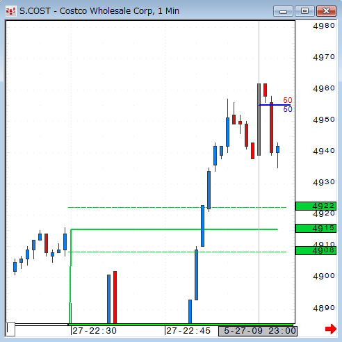Click the 4980 price scale label
This screenshot has width=342, height=342.
click(x=324, y=26)
